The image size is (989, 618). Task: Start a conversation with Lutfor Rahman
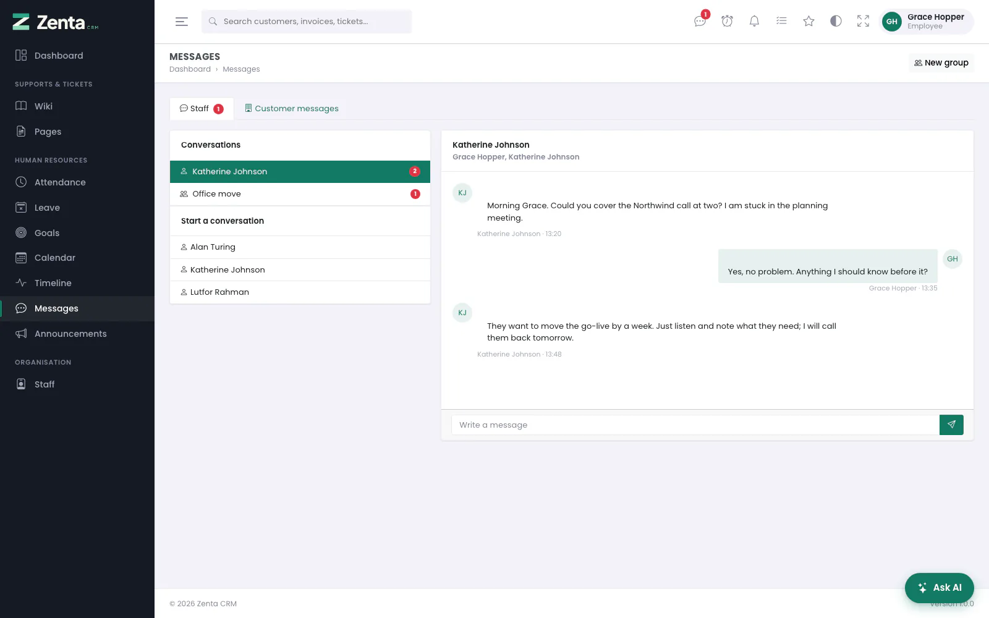pos(300,292)
